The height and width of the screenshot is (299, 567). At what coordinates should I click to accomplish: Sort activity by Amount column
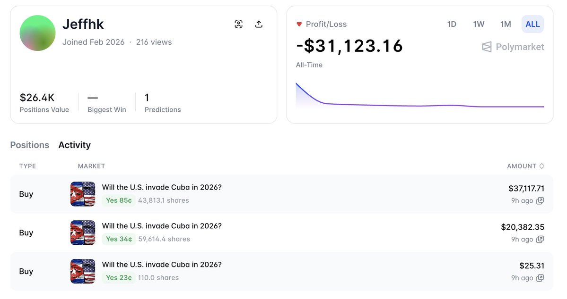(525, 166)
